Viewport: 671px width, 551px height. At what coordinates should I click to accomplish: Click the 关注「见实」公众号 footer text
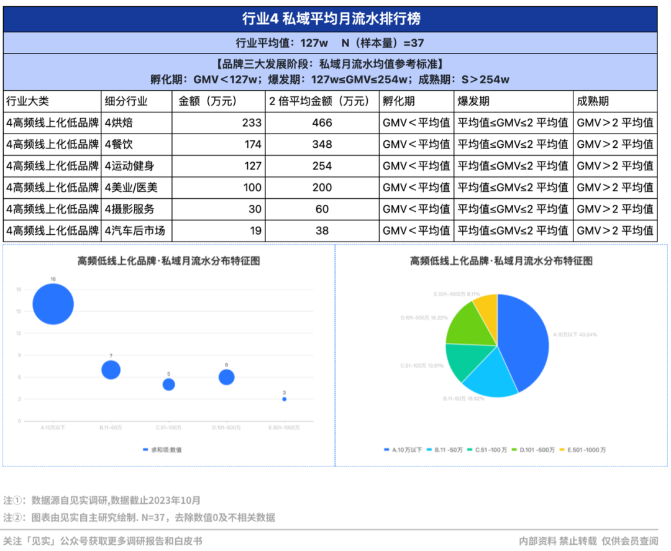tap(103, 540)
